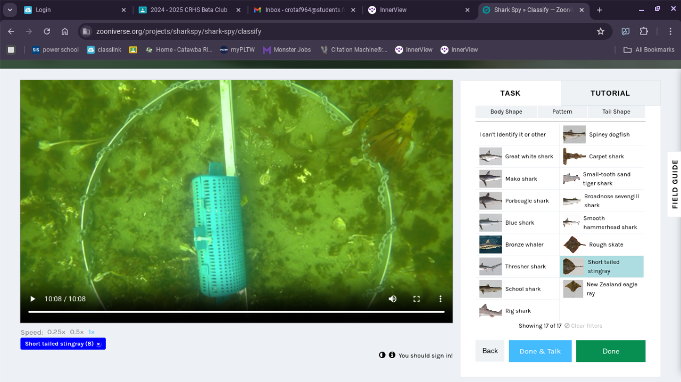Image resolution: width=681 pixels, height=382 pixels.
Task: Open the Home - Catawba Ri... bookmark
Action: tap(179, 50)
